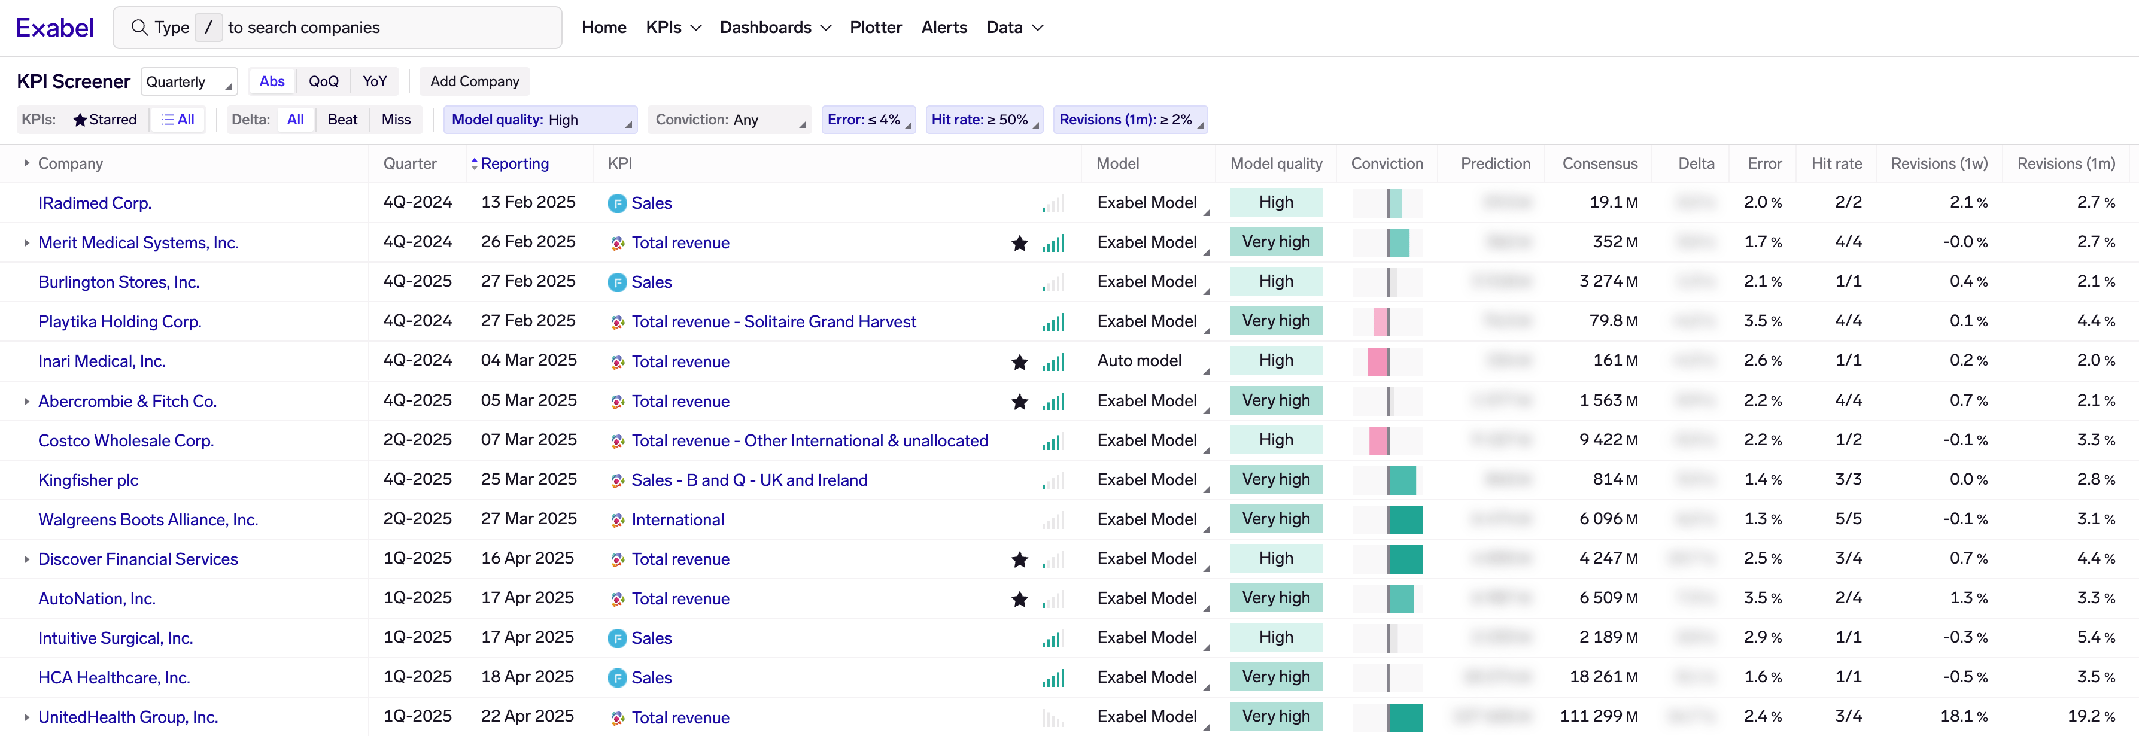Click the Exabel logo

pos(55,28)
